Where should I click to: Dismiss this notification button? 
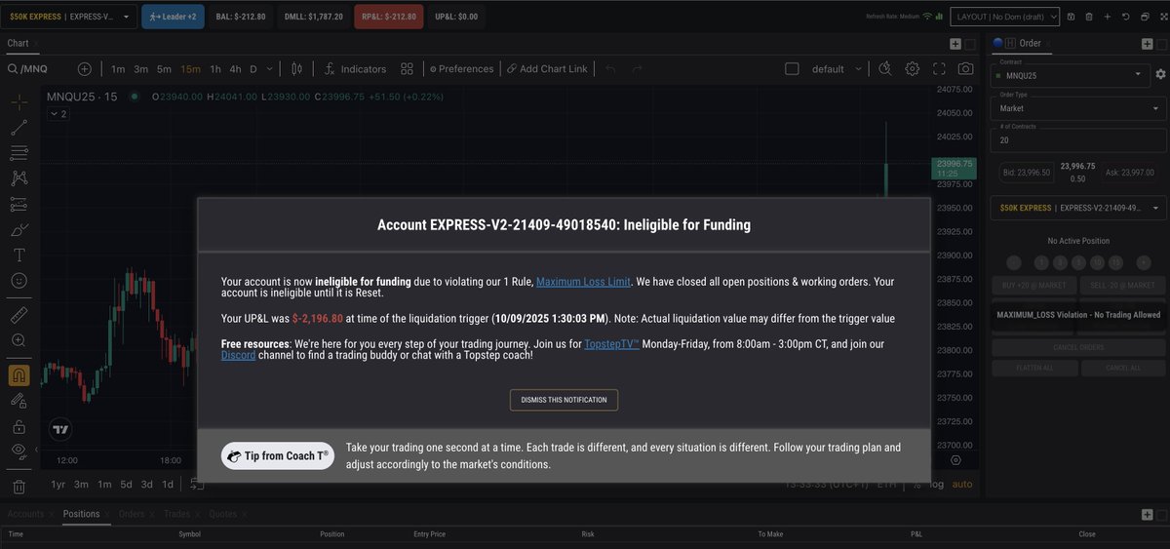[x=564, y=400]
